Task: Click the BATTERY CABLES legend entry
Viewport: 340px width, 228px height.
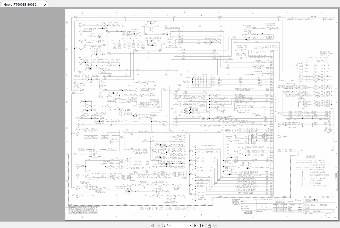Action: click(317, 160)
